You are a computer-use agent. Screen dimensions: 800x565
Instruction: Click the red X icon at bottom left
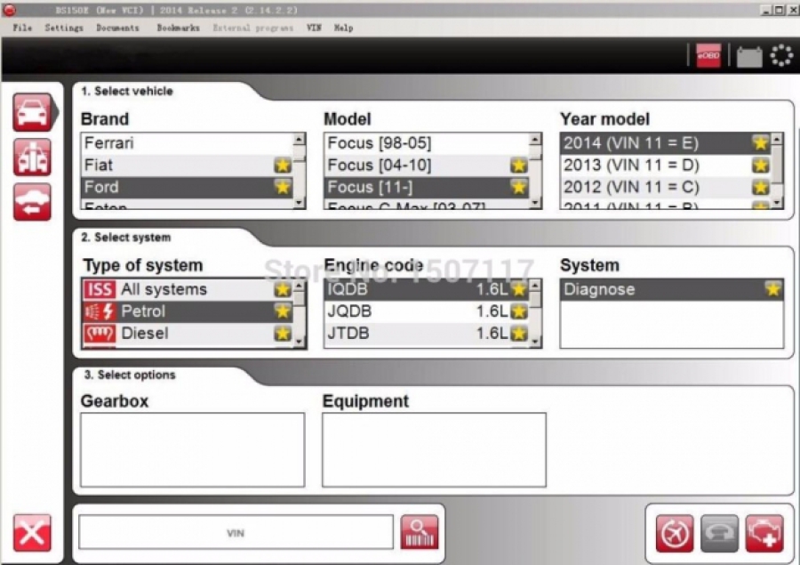click(32, 533)
